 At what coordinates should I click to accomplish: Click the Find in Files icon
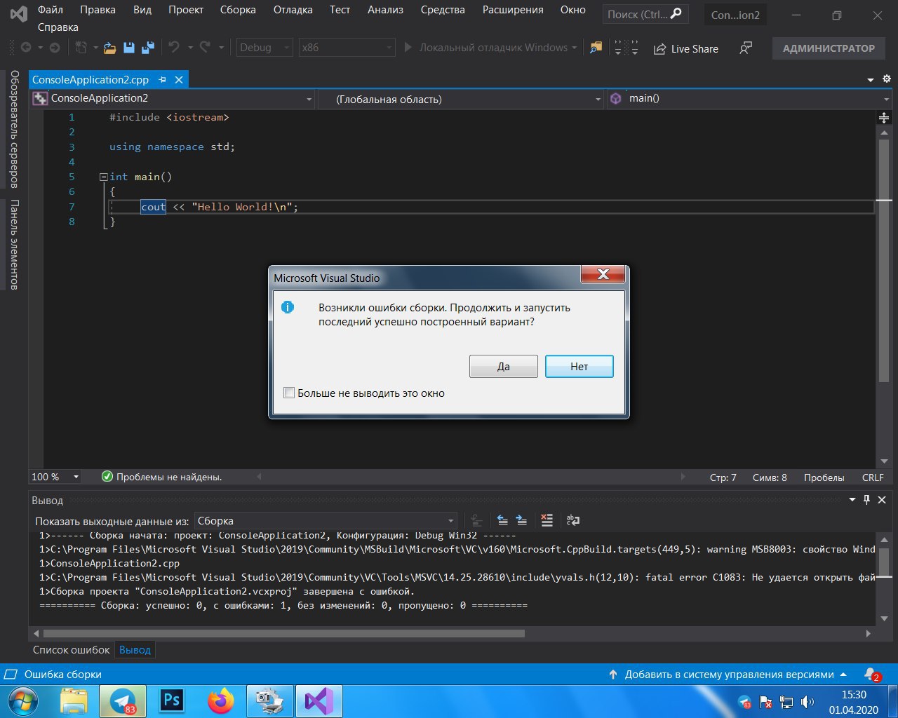[596, 48]
